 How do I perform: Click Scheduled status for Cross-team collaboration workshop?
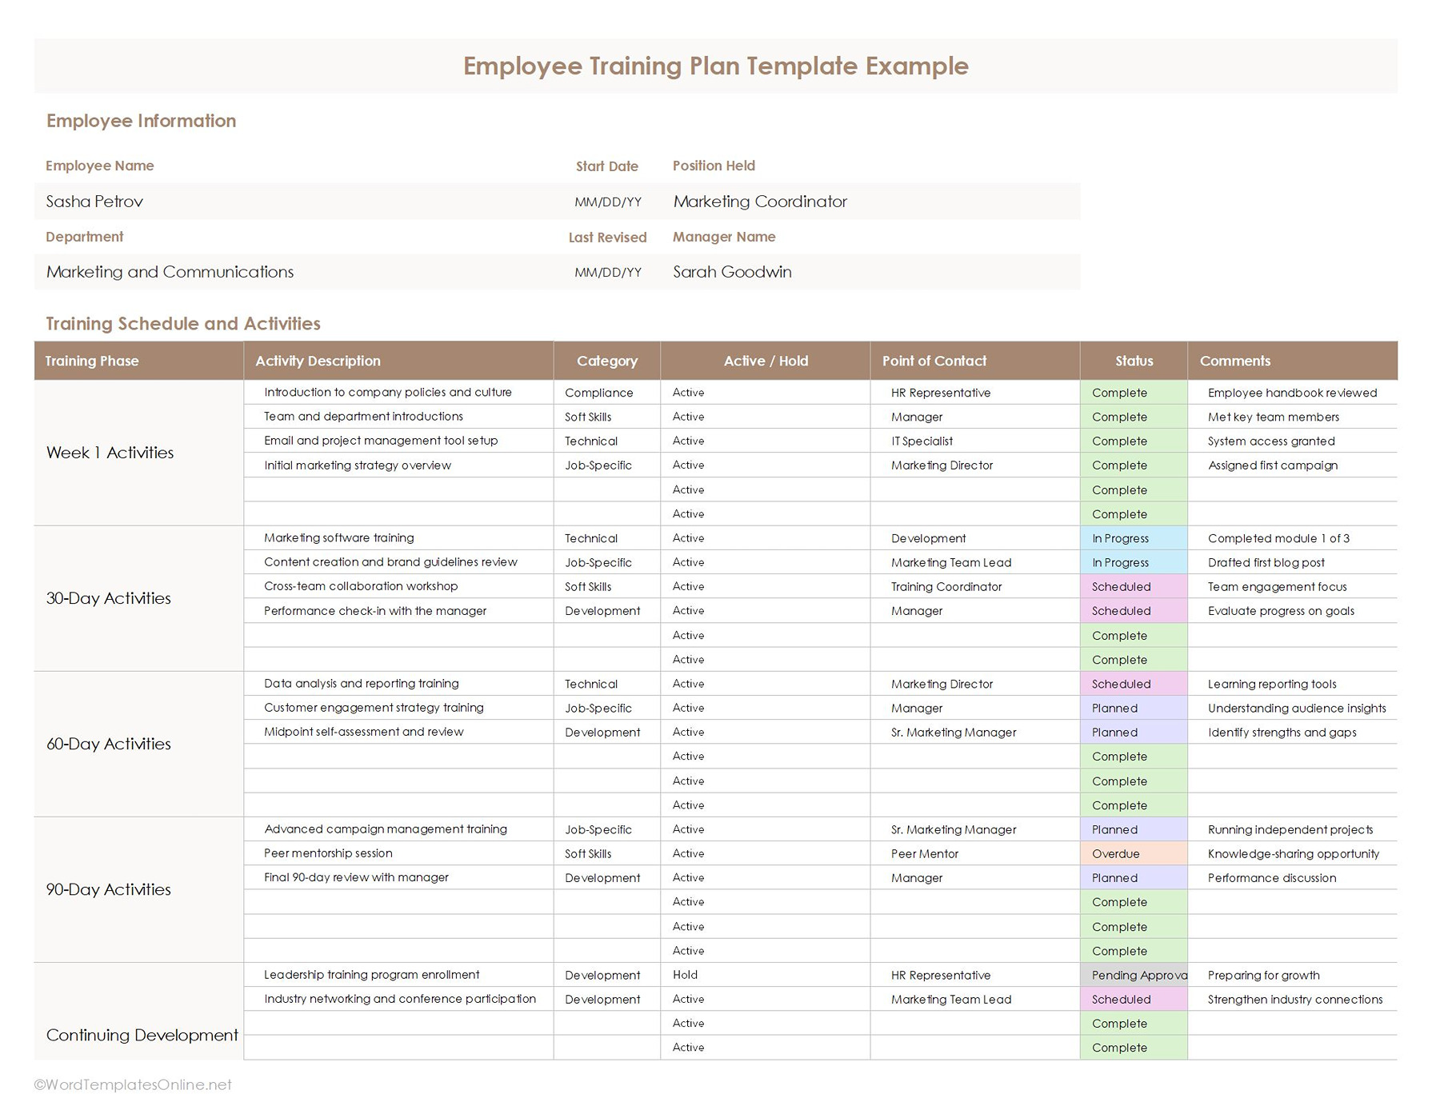point(1134,586)
